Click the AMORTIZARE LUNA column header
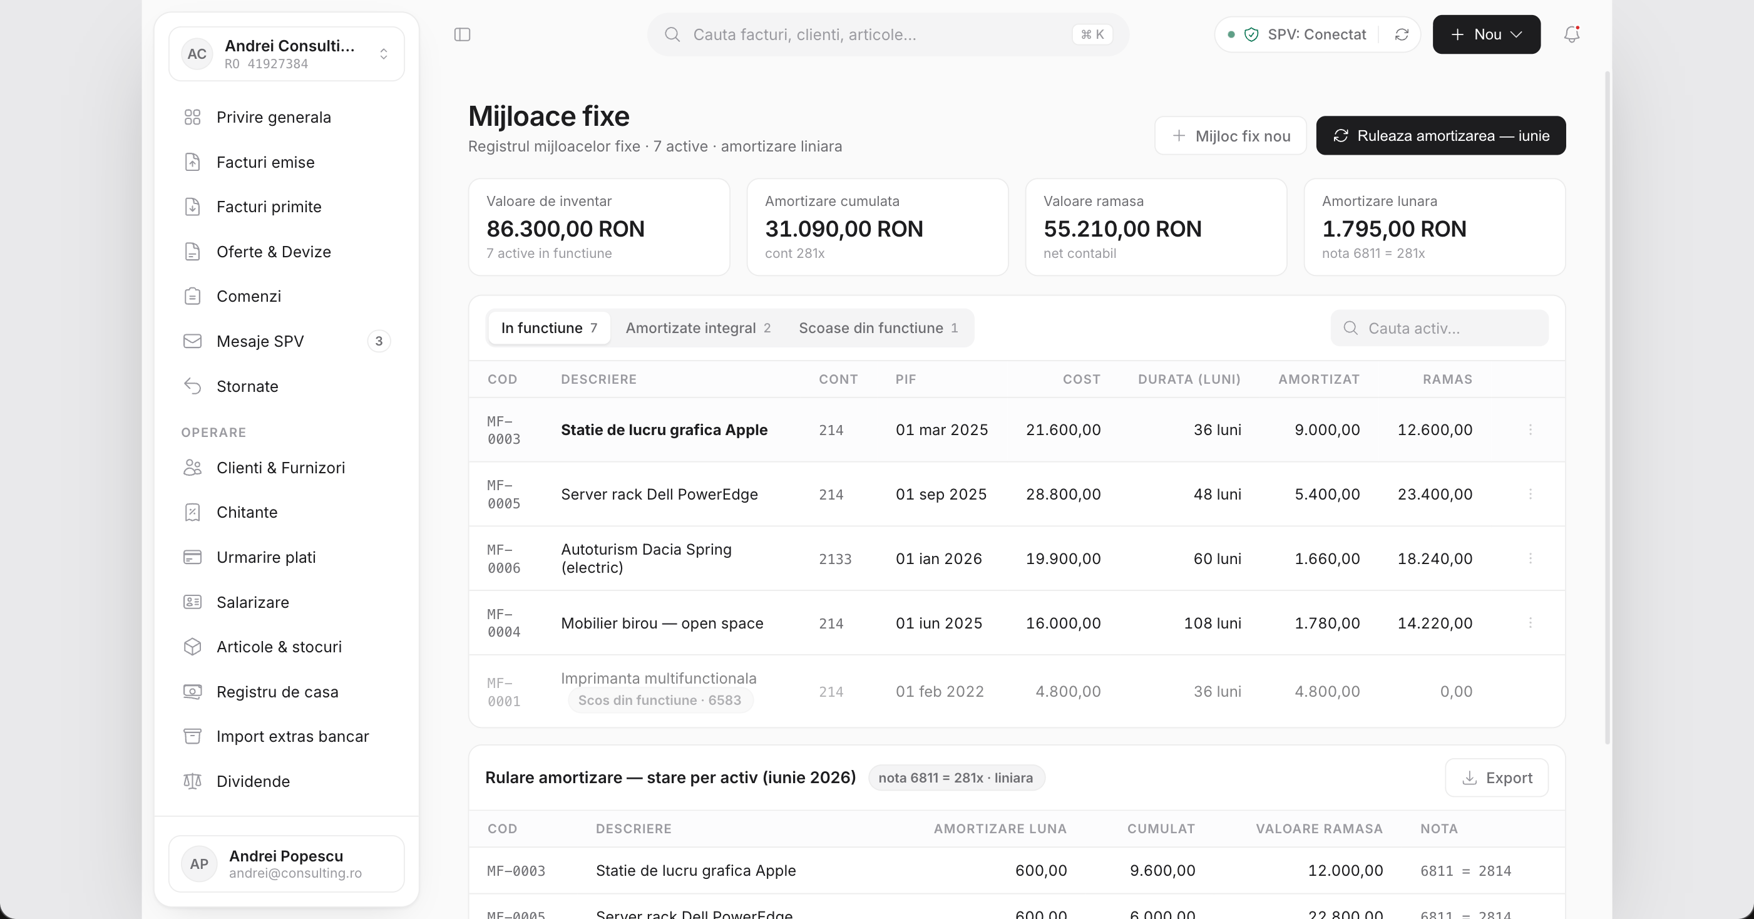1754x919 pixels. 1000,828
